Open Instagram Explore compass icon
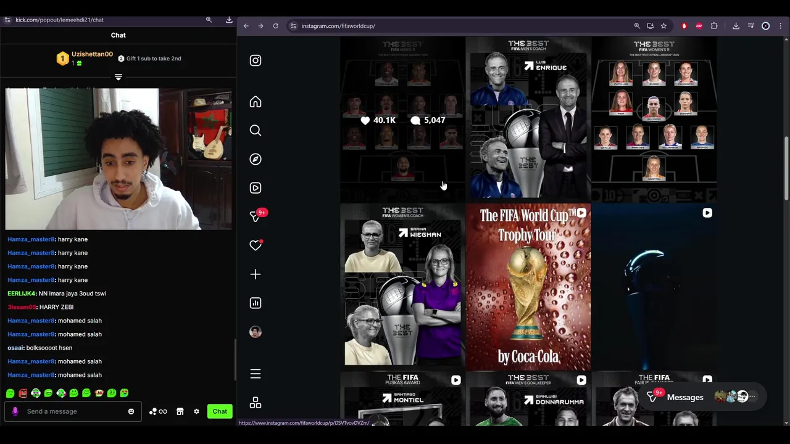Viewport: 790px width, 444px height. tap(256, 159)
